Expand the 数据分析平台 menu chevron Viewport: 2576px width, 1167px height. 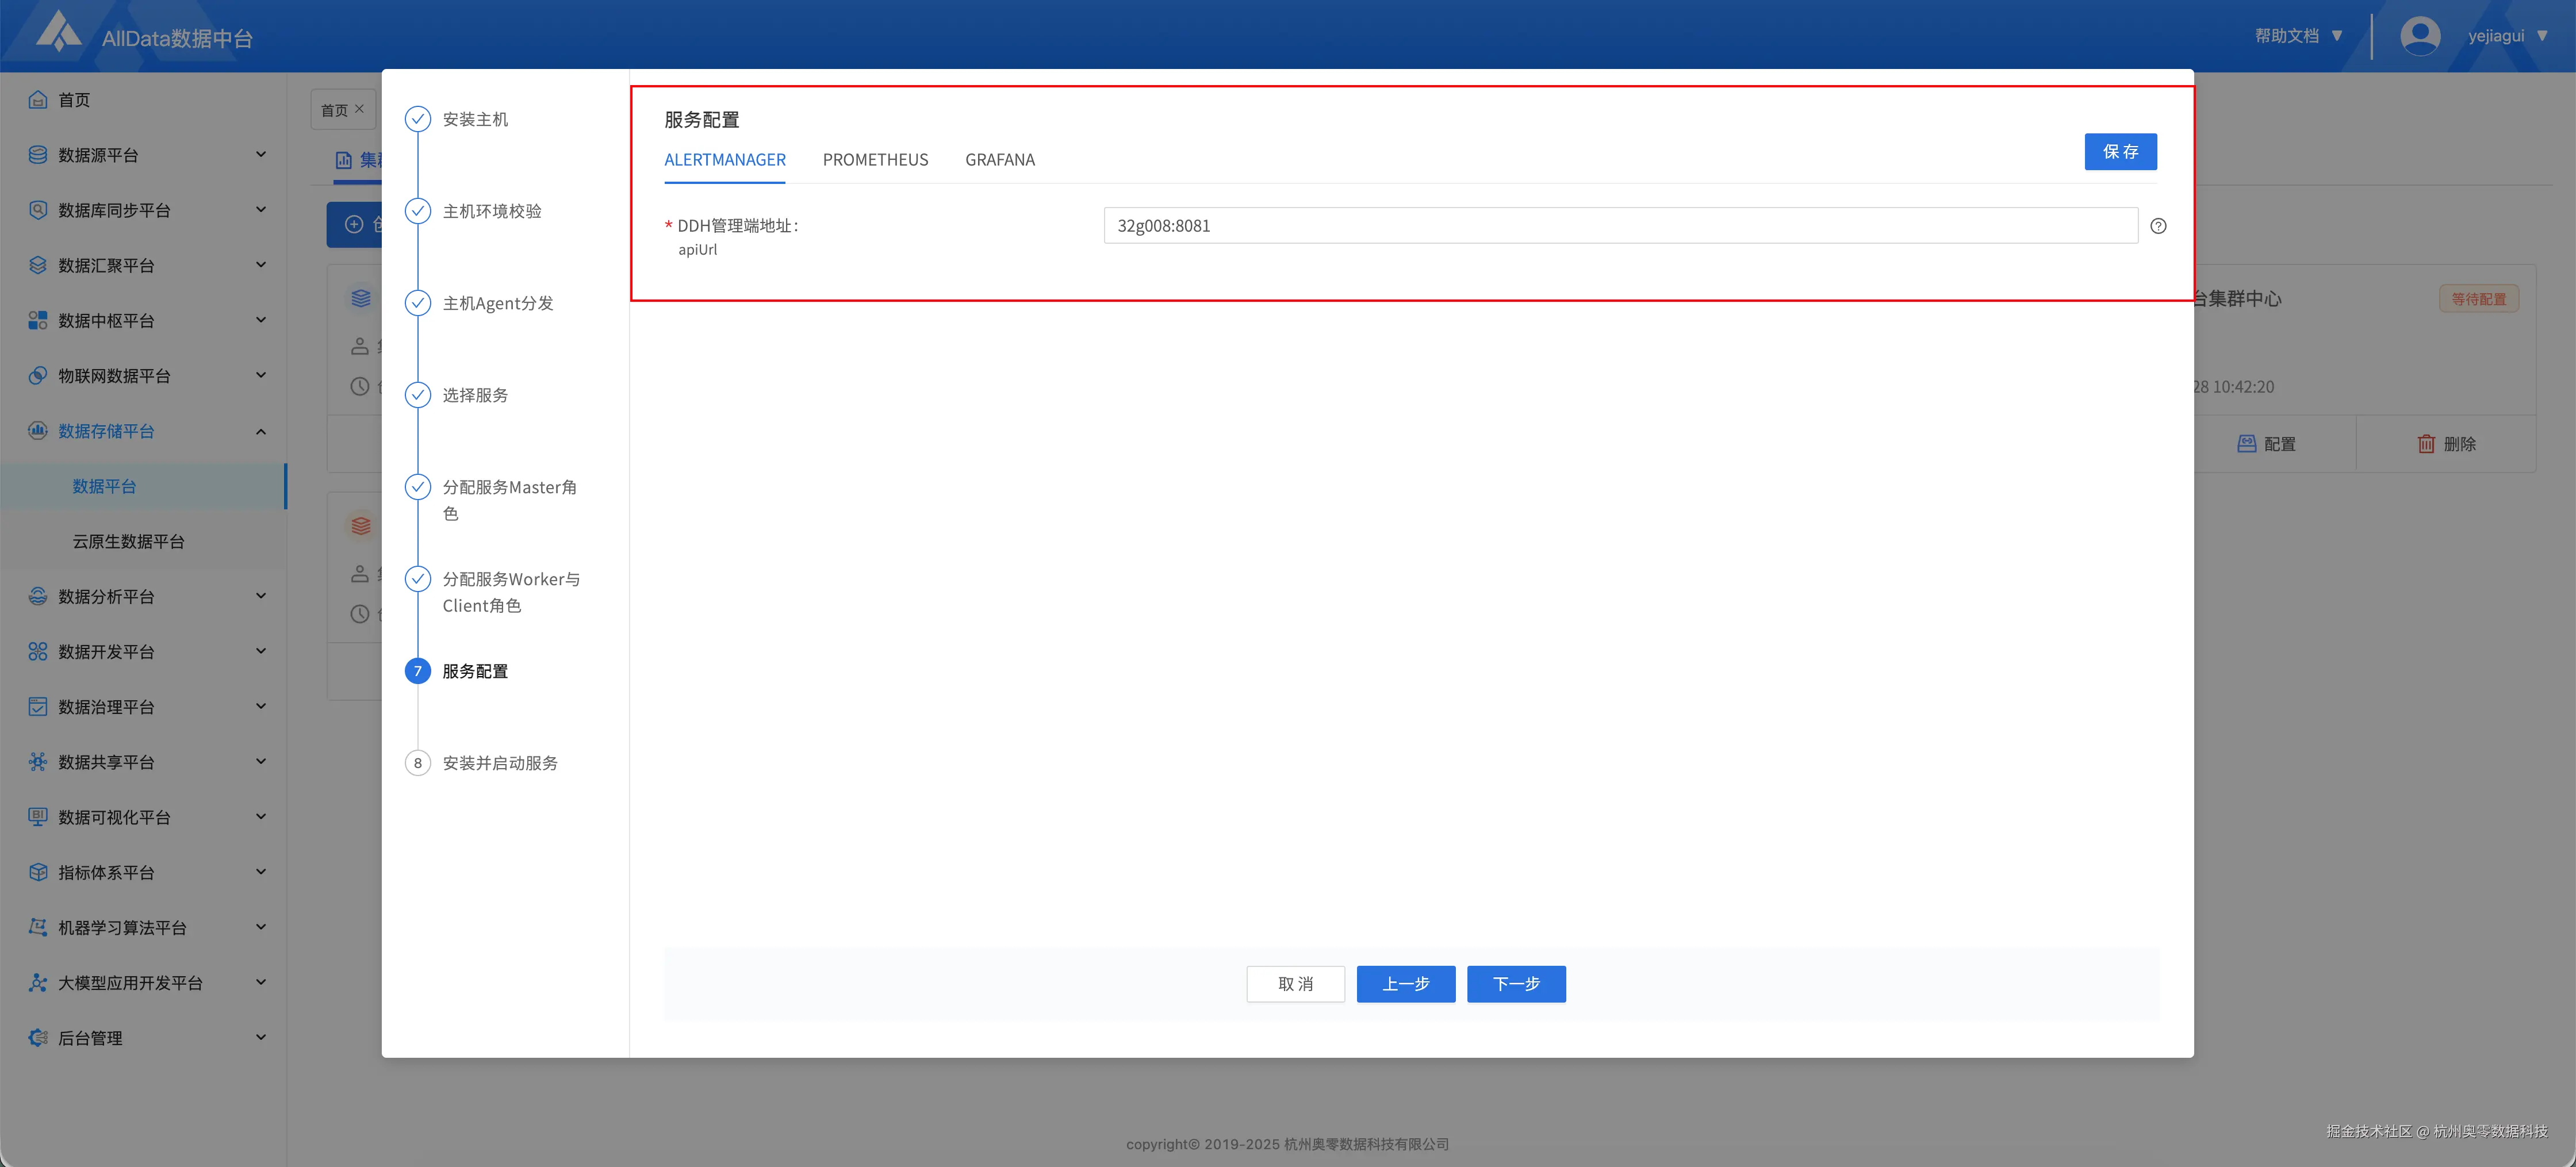(x=261, y=596)
